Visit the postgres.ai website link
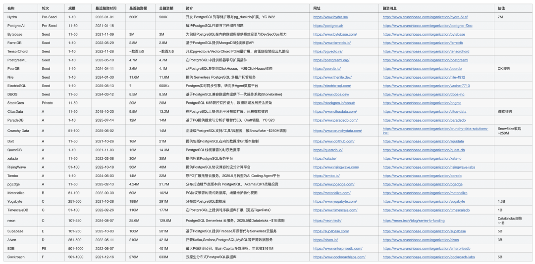The height and width of the screenshot is (264, 535). click(328, 26)
